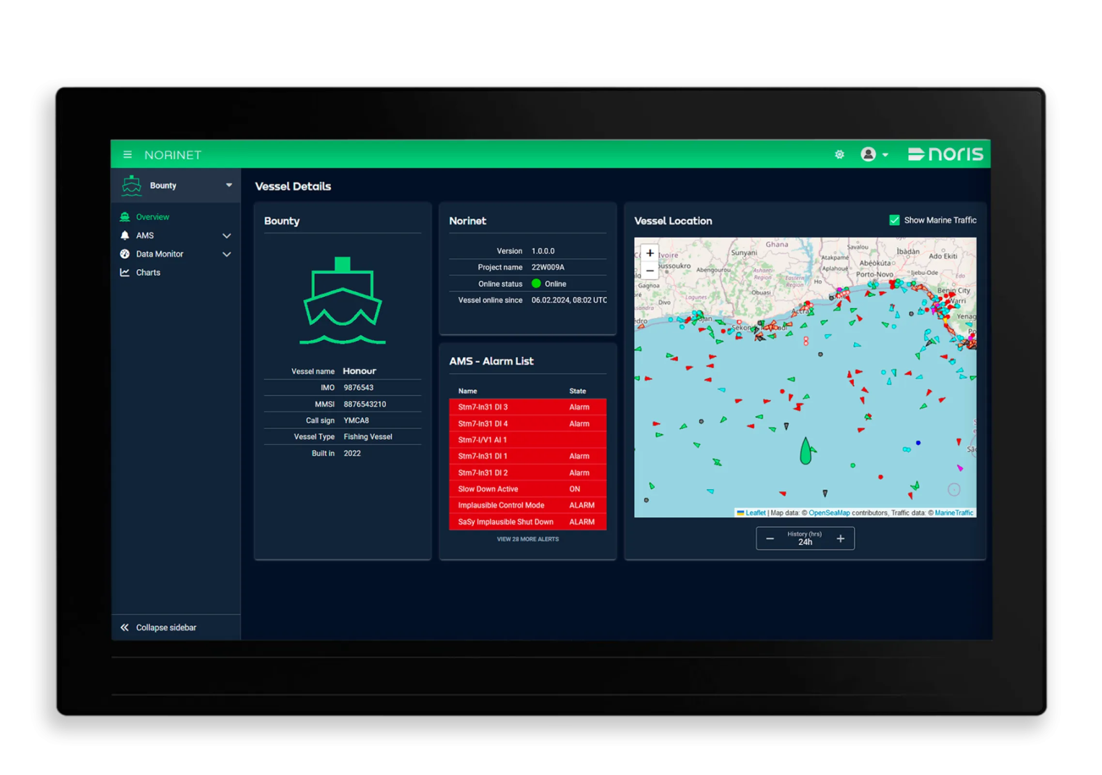Click VIEW 28 MORE ALERTS
1102x775 pixels.
527,539
